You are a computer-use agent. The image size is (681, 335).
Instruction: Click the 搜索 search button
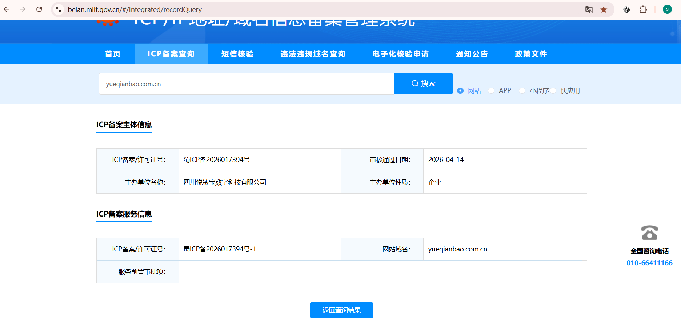pyautogui.click(x=424, y=84)
